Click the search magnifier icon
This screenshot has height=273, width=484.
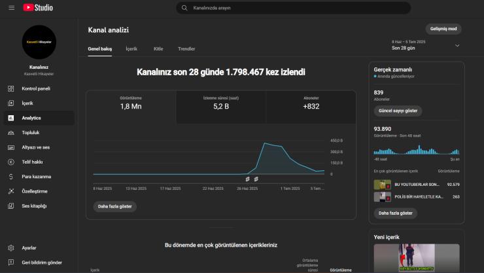click(x=184, y=8)
